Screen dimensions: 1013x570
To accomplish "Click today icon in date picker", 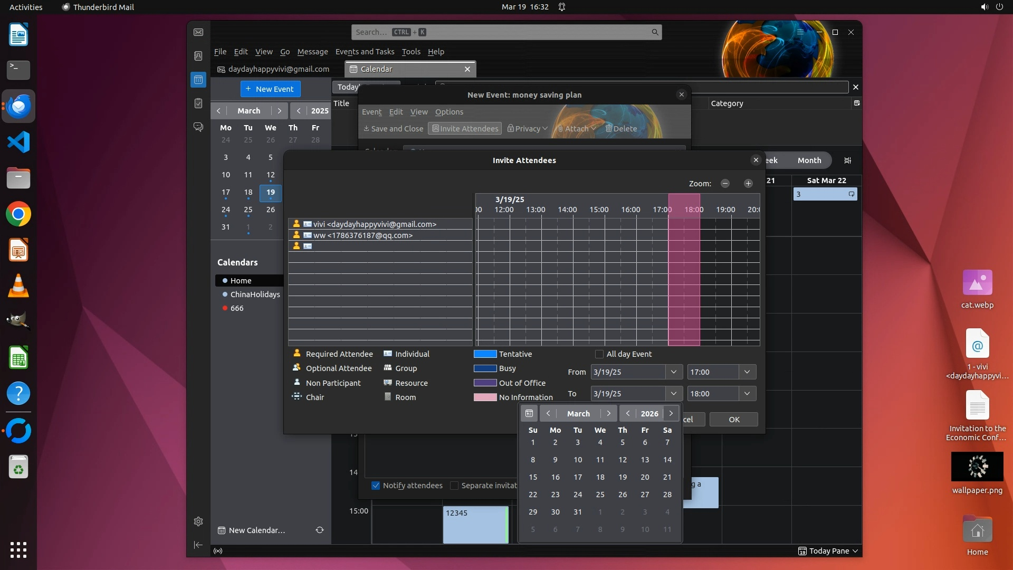I will pos(529,413).
